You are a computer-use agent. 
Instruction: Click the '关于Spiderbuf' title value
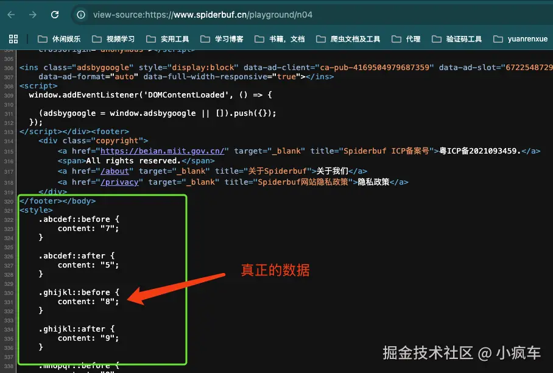[x=278, y=171]
